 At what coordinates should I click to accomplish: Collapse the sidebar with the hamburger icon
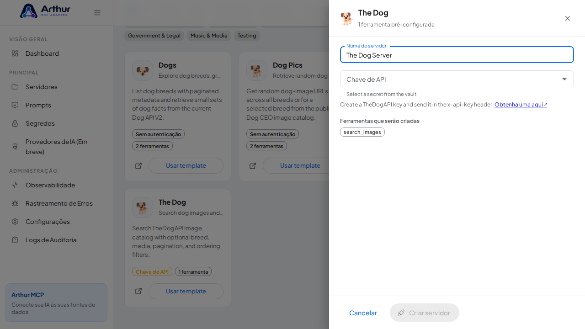97,13
